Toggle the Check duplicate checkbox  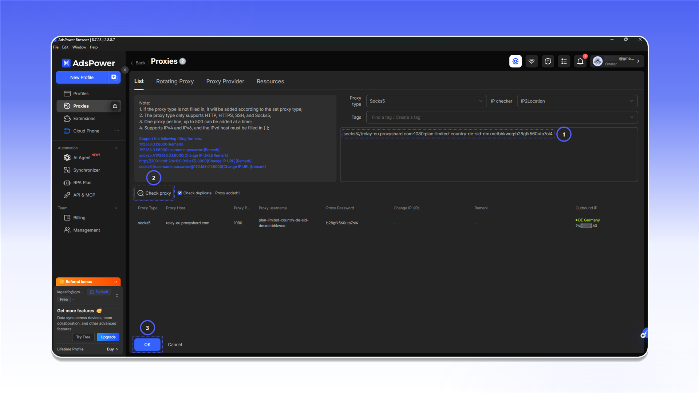click(180, 193)
